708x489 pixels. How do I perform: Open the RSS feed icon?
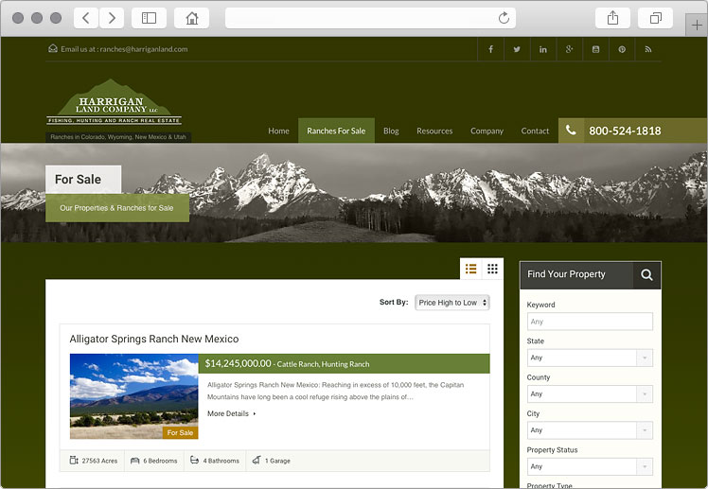click(648, 49)
